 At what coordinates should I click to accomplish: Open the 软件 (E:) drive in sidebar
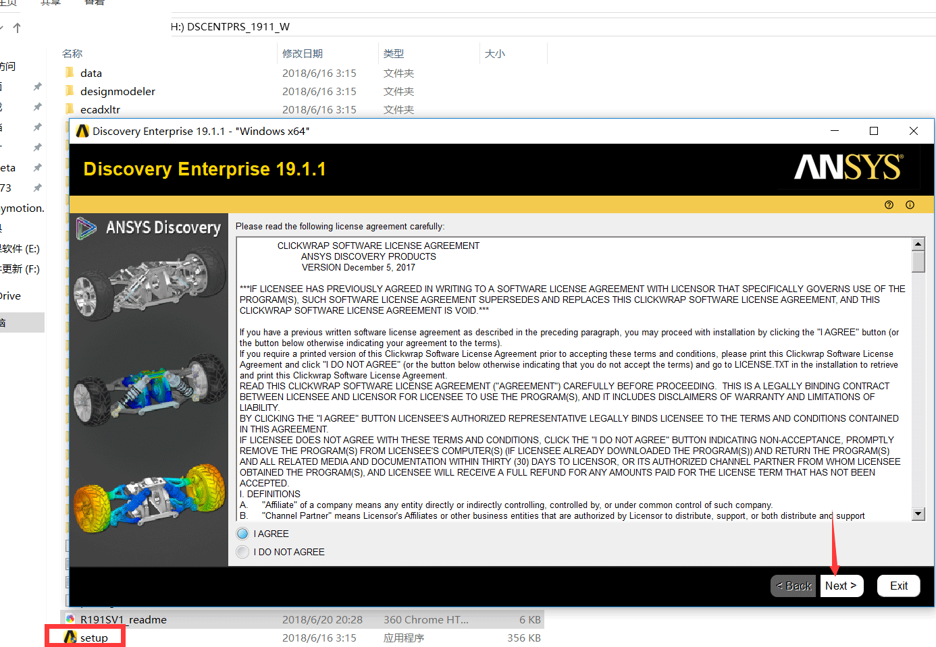pos(20,249)
